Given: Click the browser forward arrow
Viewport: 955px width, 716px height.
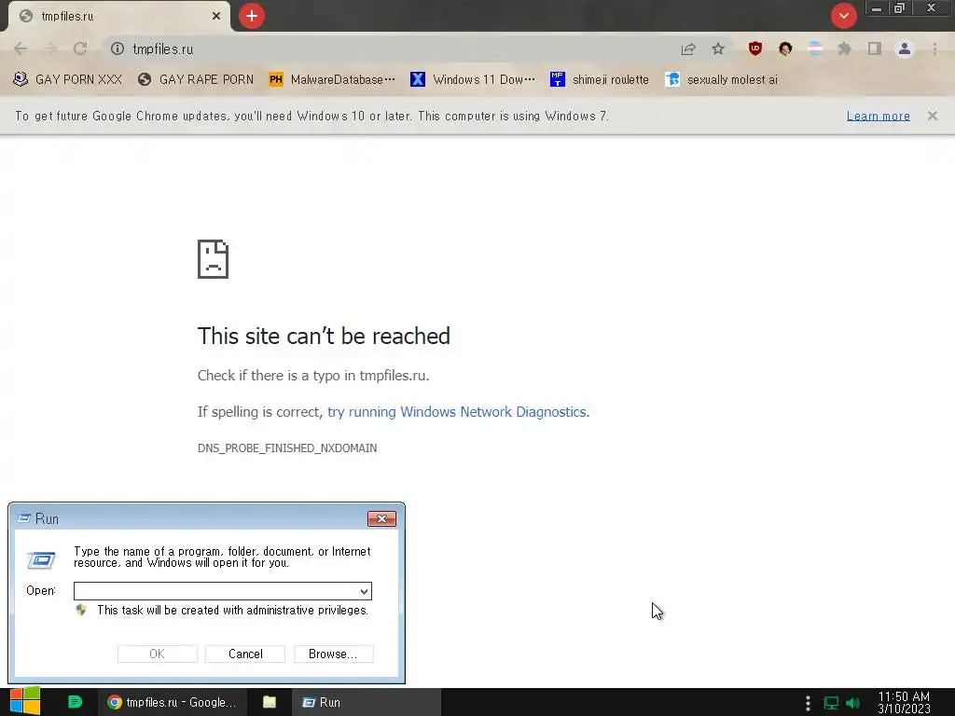Looking at the screenshot, I should pyautogui.click(x=50, y=48).
